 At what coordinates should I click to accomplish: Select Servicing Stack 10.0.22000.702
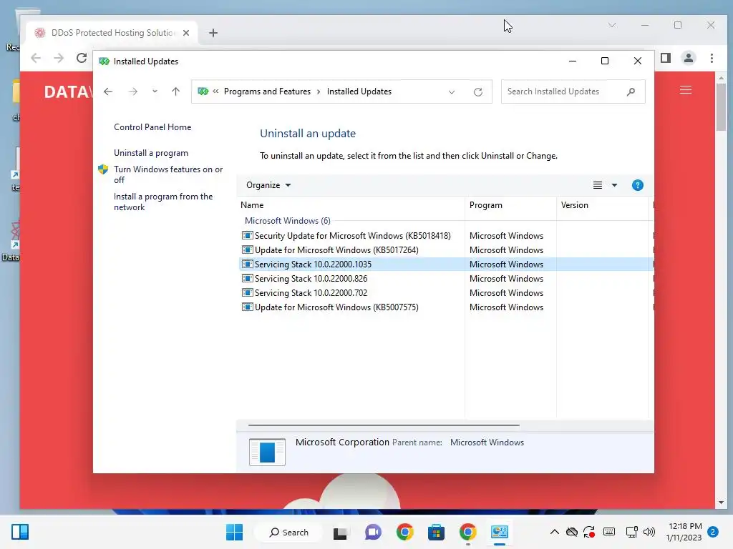pyautogui.click(x=446, y=293)
